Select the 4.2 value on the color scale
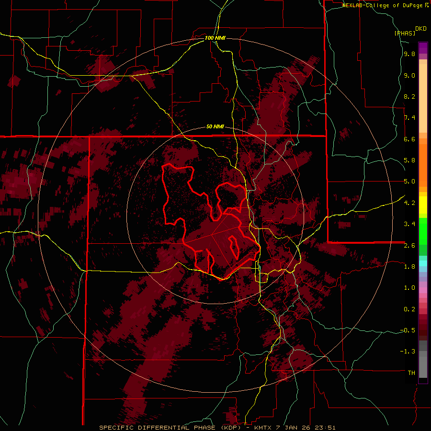431x431 pixels. tap(409, 203)
